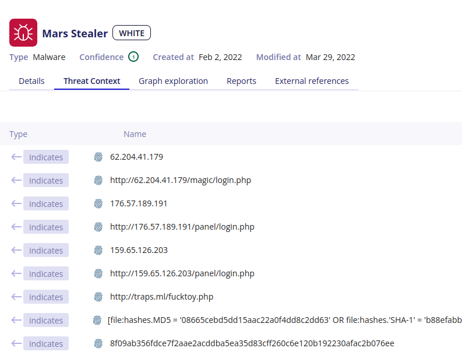
Task: Open indicator http://176.57.189.191/panel/login.php
Action: tap(182, 227)
